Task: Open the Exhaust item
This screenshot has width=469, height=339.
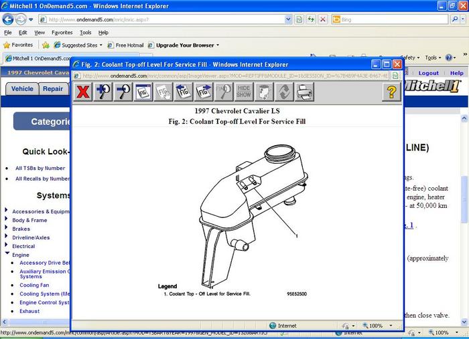Action: pyautogui.click(x=29, y=311)
